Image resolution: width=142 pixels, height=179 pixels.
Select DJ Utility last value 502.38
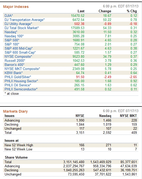point(79,24)
